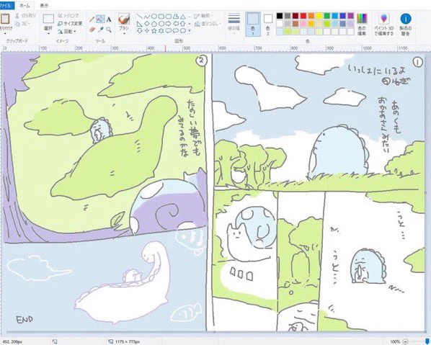431x345 pixels.
Task: Select the Fill with color bucket tool
Action: point(100,19)
